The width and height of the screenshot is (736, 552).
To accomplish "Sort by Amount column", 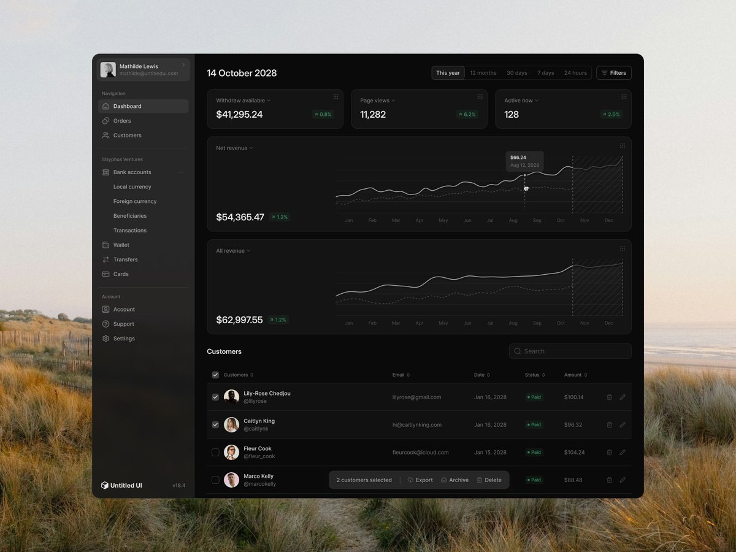I will (x=576, y=375).
